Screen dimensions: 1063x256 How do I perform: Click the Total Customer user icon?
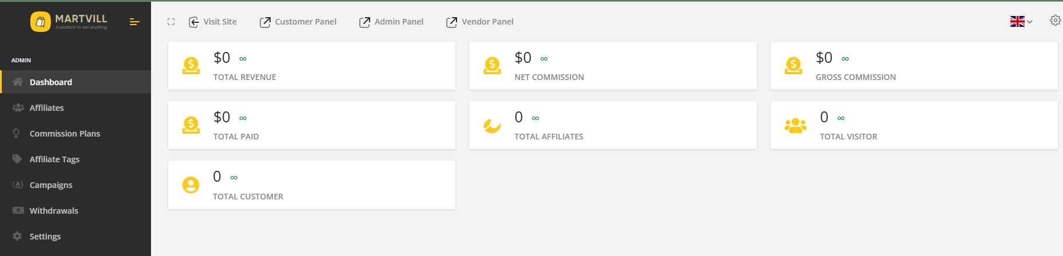(191, 185)
